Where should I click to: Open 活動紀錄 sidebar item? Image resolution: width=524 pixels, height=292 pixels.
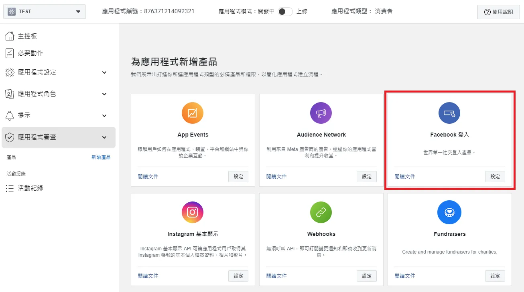coord(30,188)
